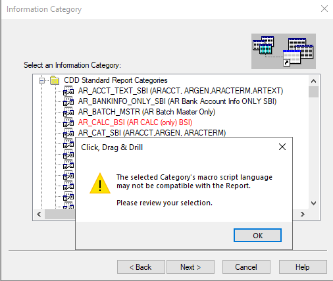Click the horizontal scroll right arrow
This screenshot has height=281, width=333.
tap(303, 214)
